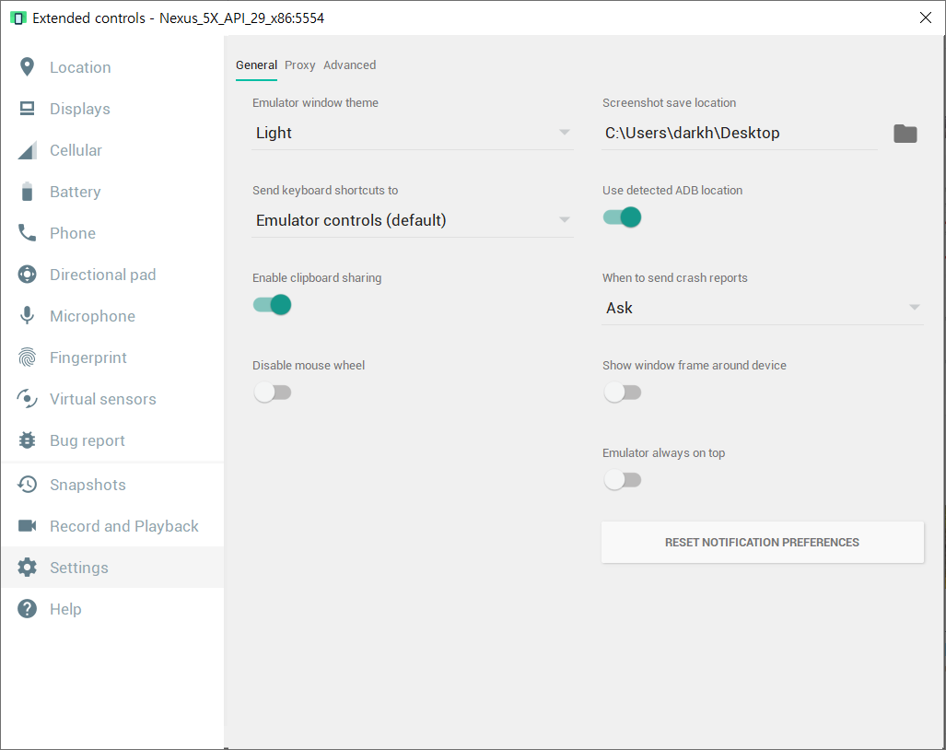Disable clipboard sharing toggle
This screenshot has height=750, width=946.
coord(272,305)
